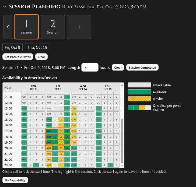Click the Wed Oct 14 column header
196x187 pixels.
point(83,87)
